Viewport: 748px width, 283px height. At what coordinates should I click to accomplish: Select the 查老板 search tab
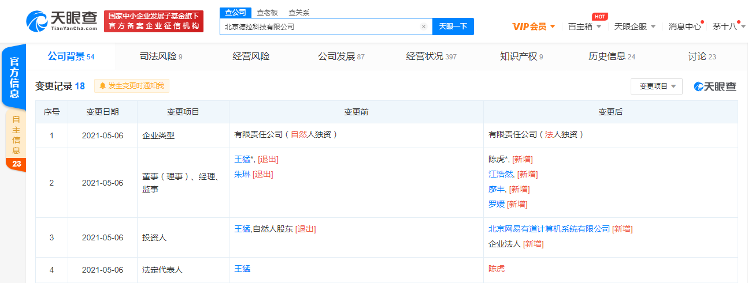266,12
